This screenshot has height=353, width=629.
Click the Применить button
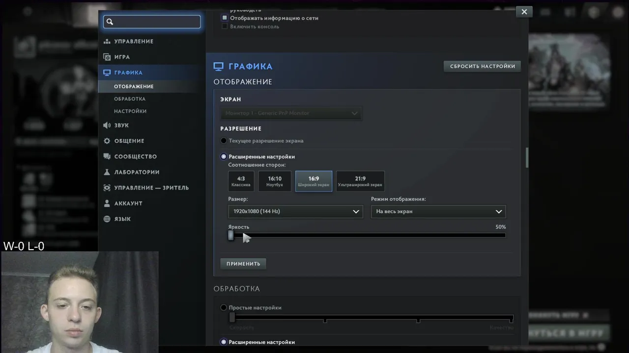(243, 263)
